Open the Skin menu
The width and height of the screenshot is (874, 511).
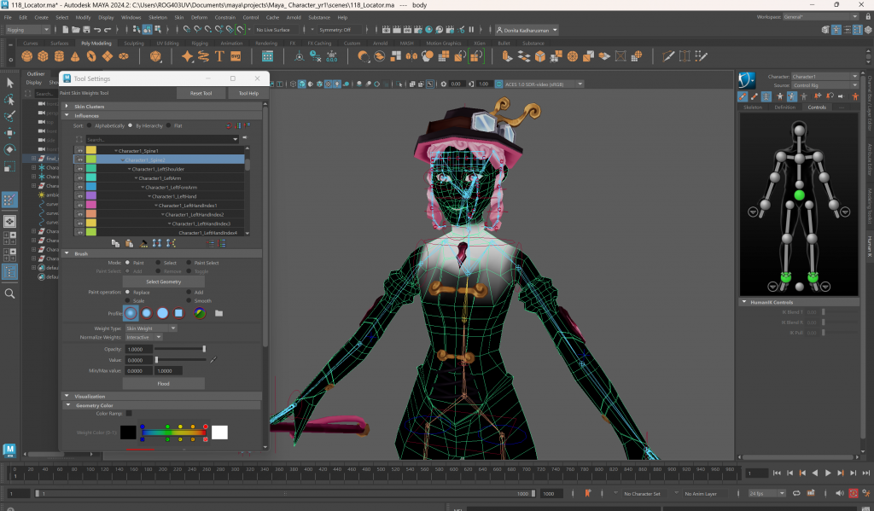pyautogui.click(x=179, y=17)
